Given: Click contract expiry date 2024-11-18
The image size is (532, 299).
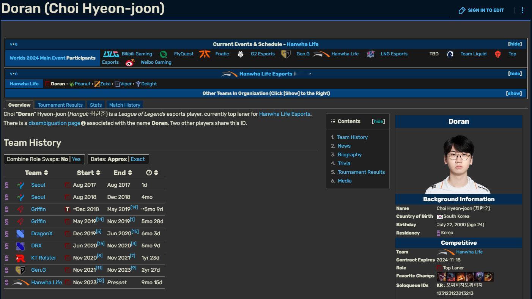Looking at the screenshot, I should pyautogui.click(x=449, y=260).
